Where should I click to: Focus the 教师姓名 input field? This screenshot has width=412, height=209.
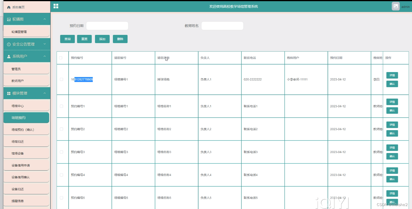coord(222,26)
